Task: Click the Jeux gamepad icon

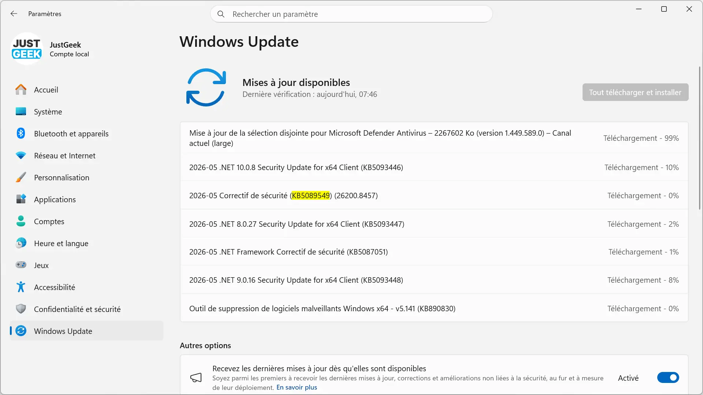Action: click(x=21, y=264)
